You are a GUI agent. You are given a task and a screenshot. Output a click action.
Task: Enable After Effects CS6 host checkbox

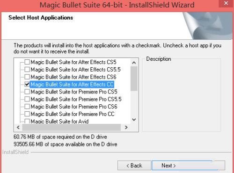click(x=27, y=77)
